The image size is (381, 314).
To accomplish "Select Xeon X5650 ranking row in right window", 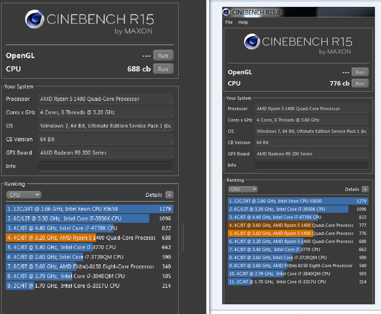I will point(298,201).
